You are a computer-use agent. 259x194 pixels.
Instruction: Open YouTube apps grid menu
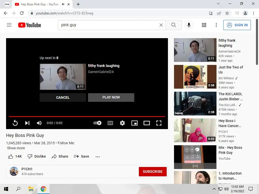click(204, 25)
